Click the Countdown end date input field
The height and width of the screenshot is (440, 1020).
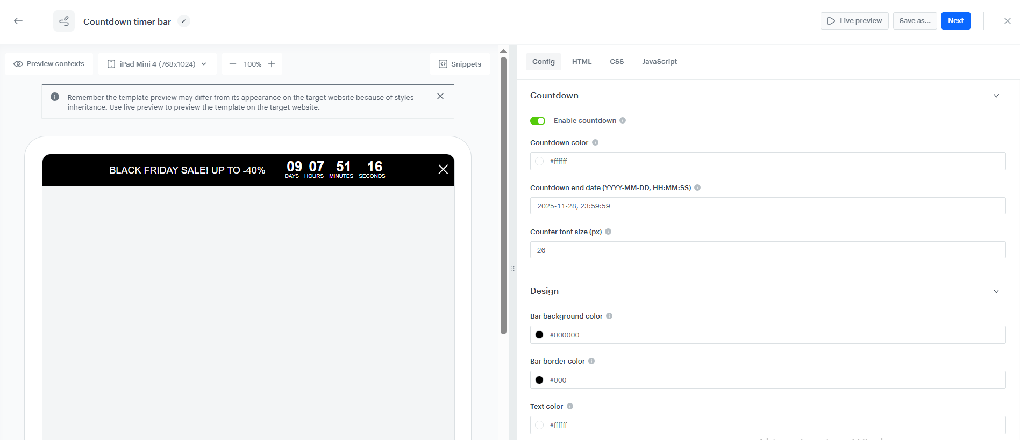[x=767, y=206]
